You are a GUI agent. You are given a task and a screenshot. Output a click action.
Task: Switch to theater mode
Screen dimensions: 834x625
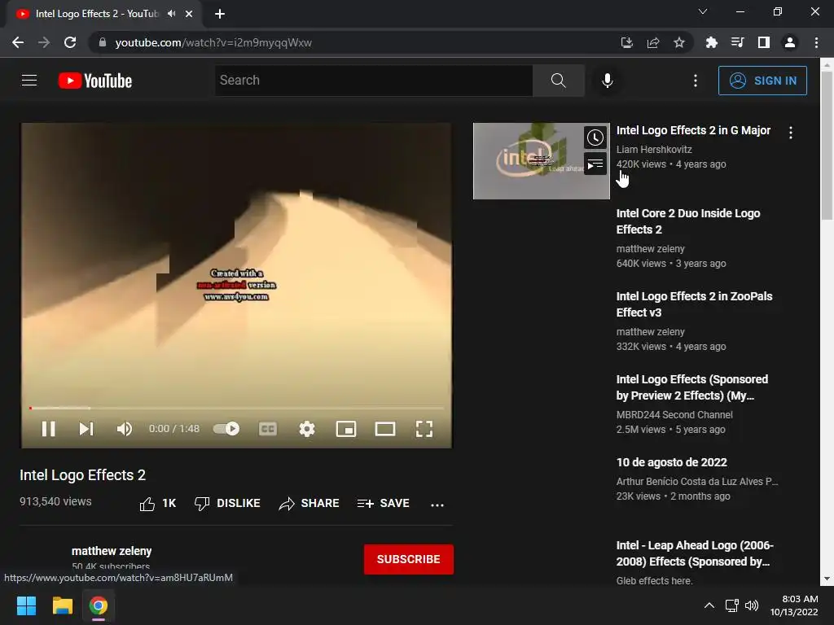[x=385, y=428]
